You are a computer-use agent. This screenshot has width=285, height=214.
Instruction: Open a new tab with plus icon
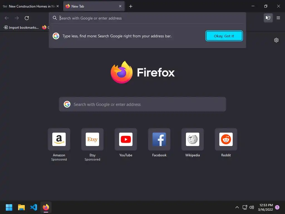coord(131,6)
